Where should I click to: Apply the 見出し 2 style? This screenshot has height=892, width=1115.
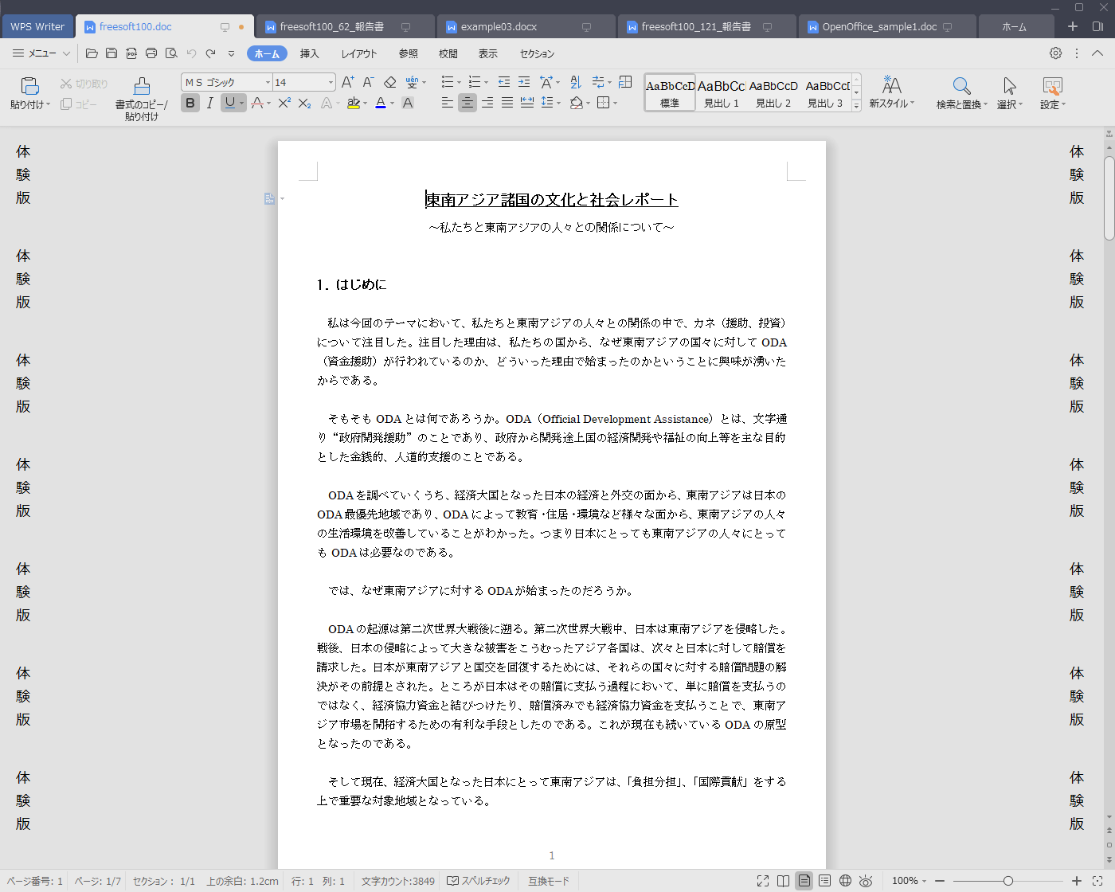pyautogui.click(x=773, y=93)
